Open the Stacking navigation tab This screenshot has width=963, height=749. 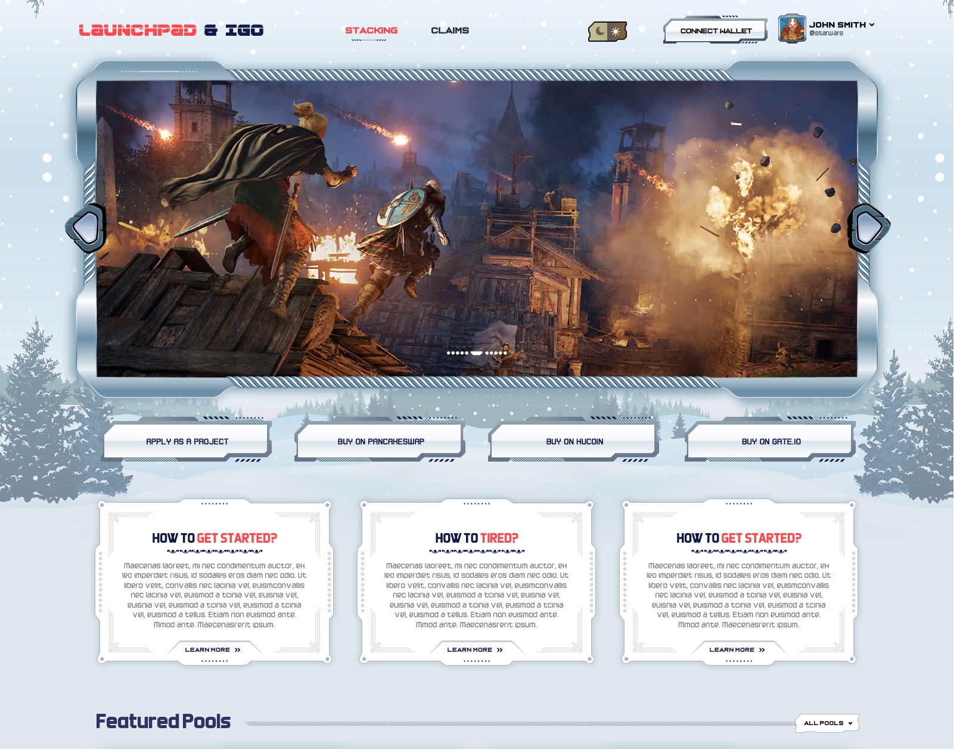pos(371,30)
